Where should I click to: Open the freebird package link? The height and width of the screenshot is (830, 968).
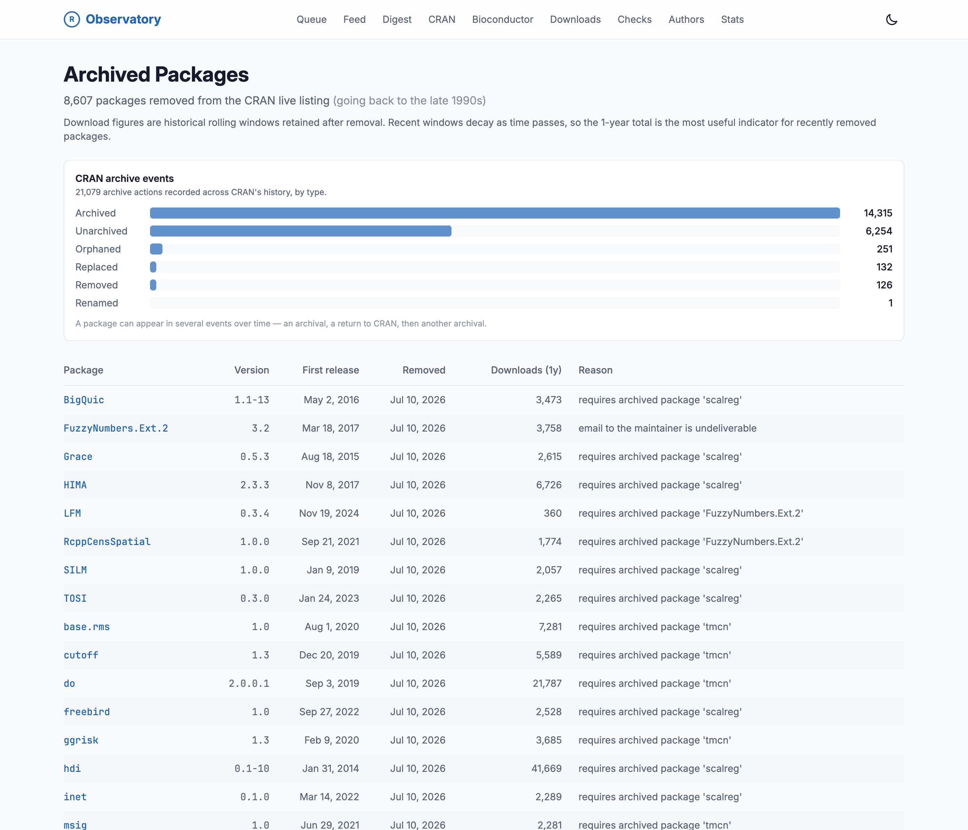tap(86, 712)
